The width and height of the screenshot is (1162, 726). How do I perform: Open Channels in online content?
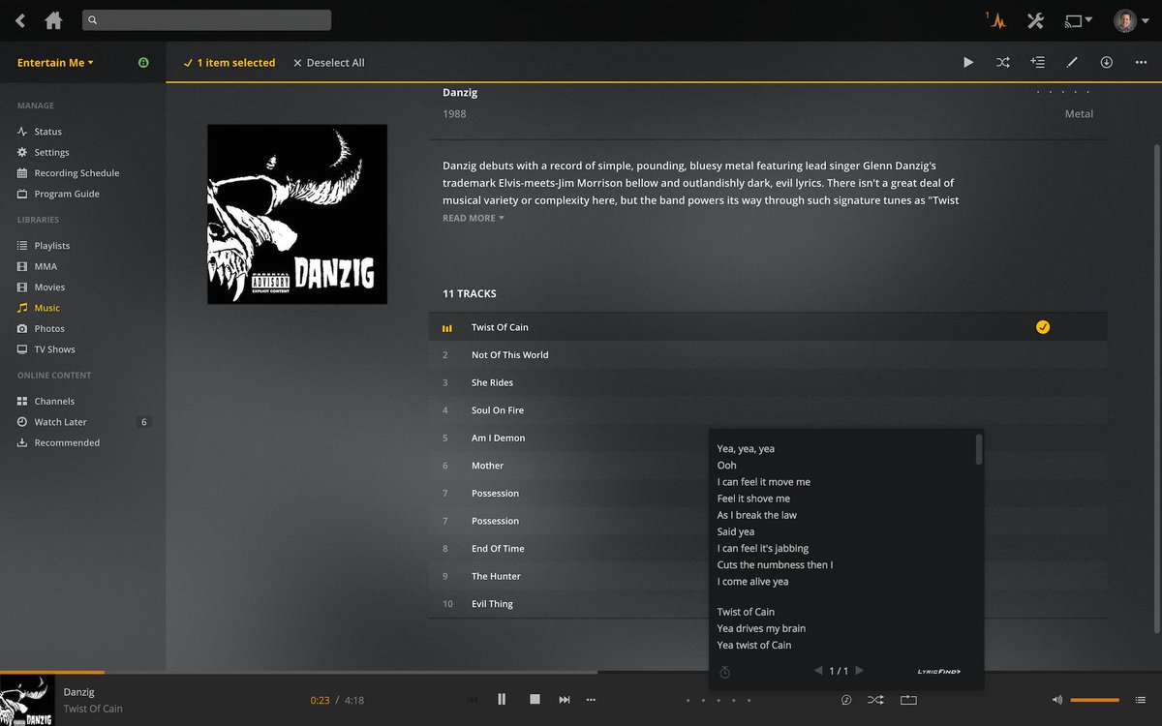[x=54, y=401]
